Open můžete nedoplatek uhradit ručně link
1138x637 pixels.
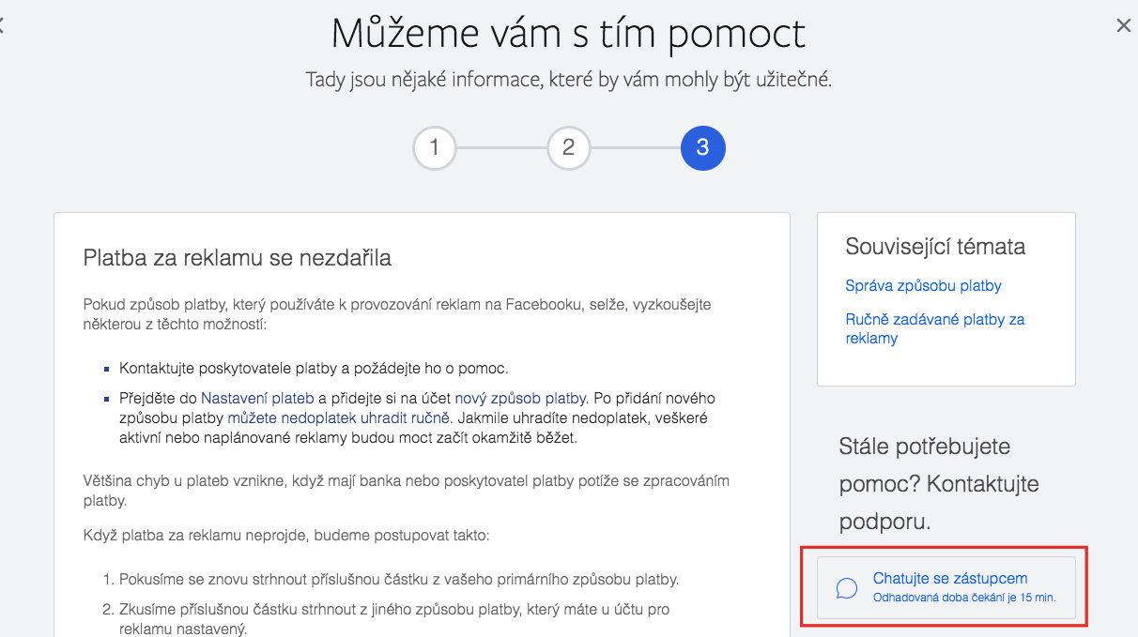tap(339, 418)
